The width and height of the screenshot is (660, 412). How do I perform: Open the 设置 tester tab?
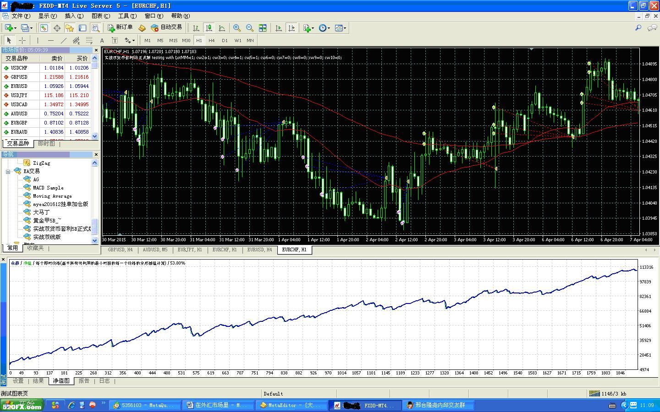(x=18, y=381)
